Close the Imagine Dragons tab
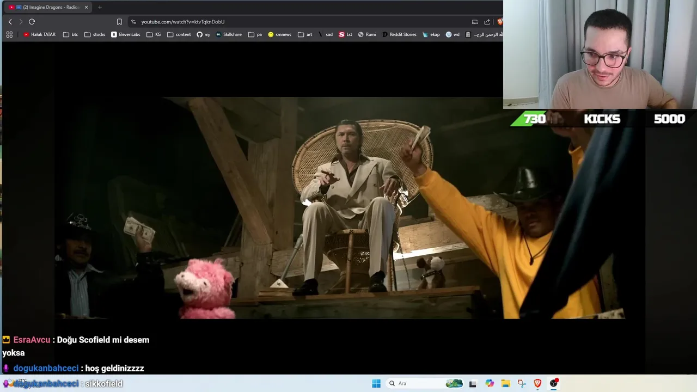Image resolution: width=697 pixels, height=392 pixels. click(x=86, y=7)
